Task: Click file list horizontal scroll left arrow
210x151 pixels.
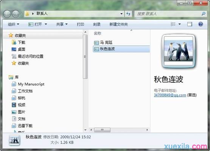Action: tap(91, 130)
